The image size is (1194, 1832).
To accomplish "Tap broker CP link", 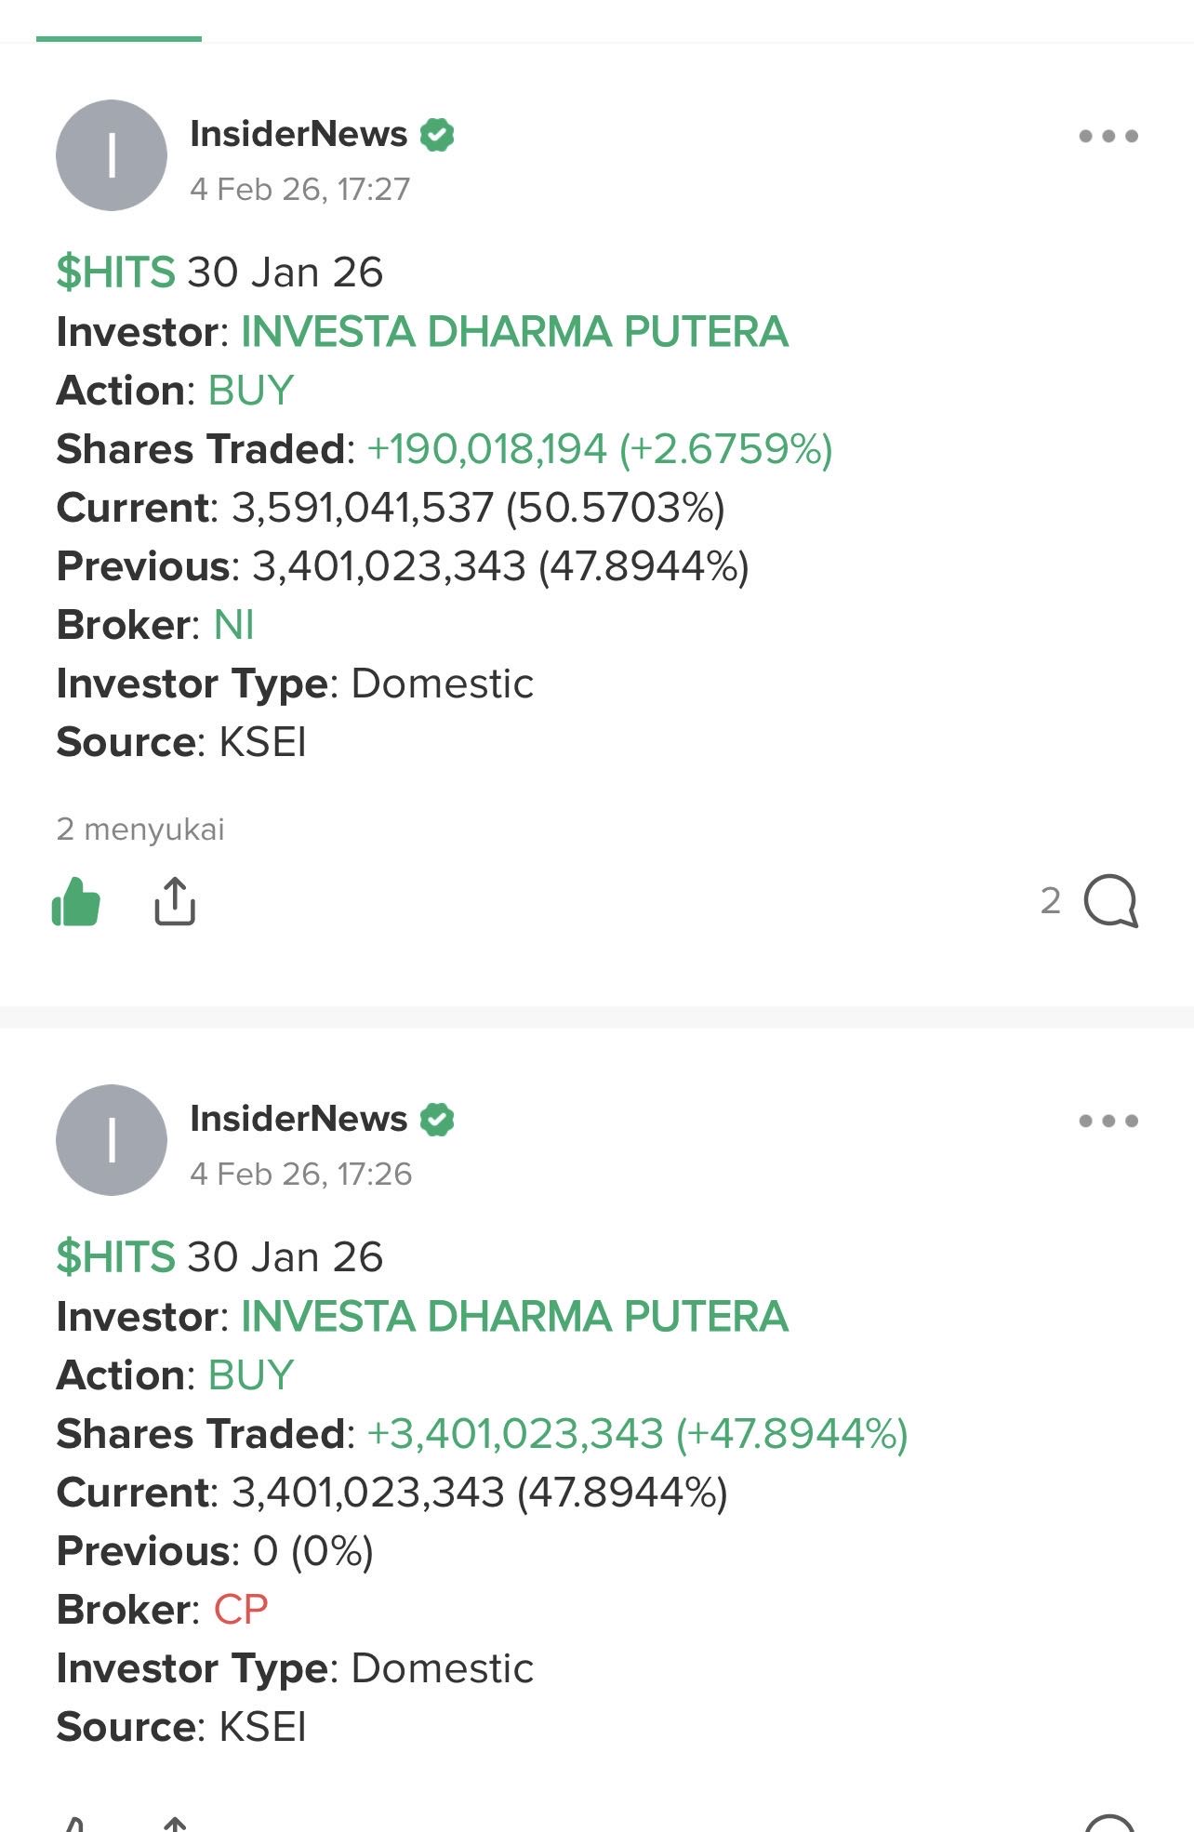I will [x=241, y=1610].
